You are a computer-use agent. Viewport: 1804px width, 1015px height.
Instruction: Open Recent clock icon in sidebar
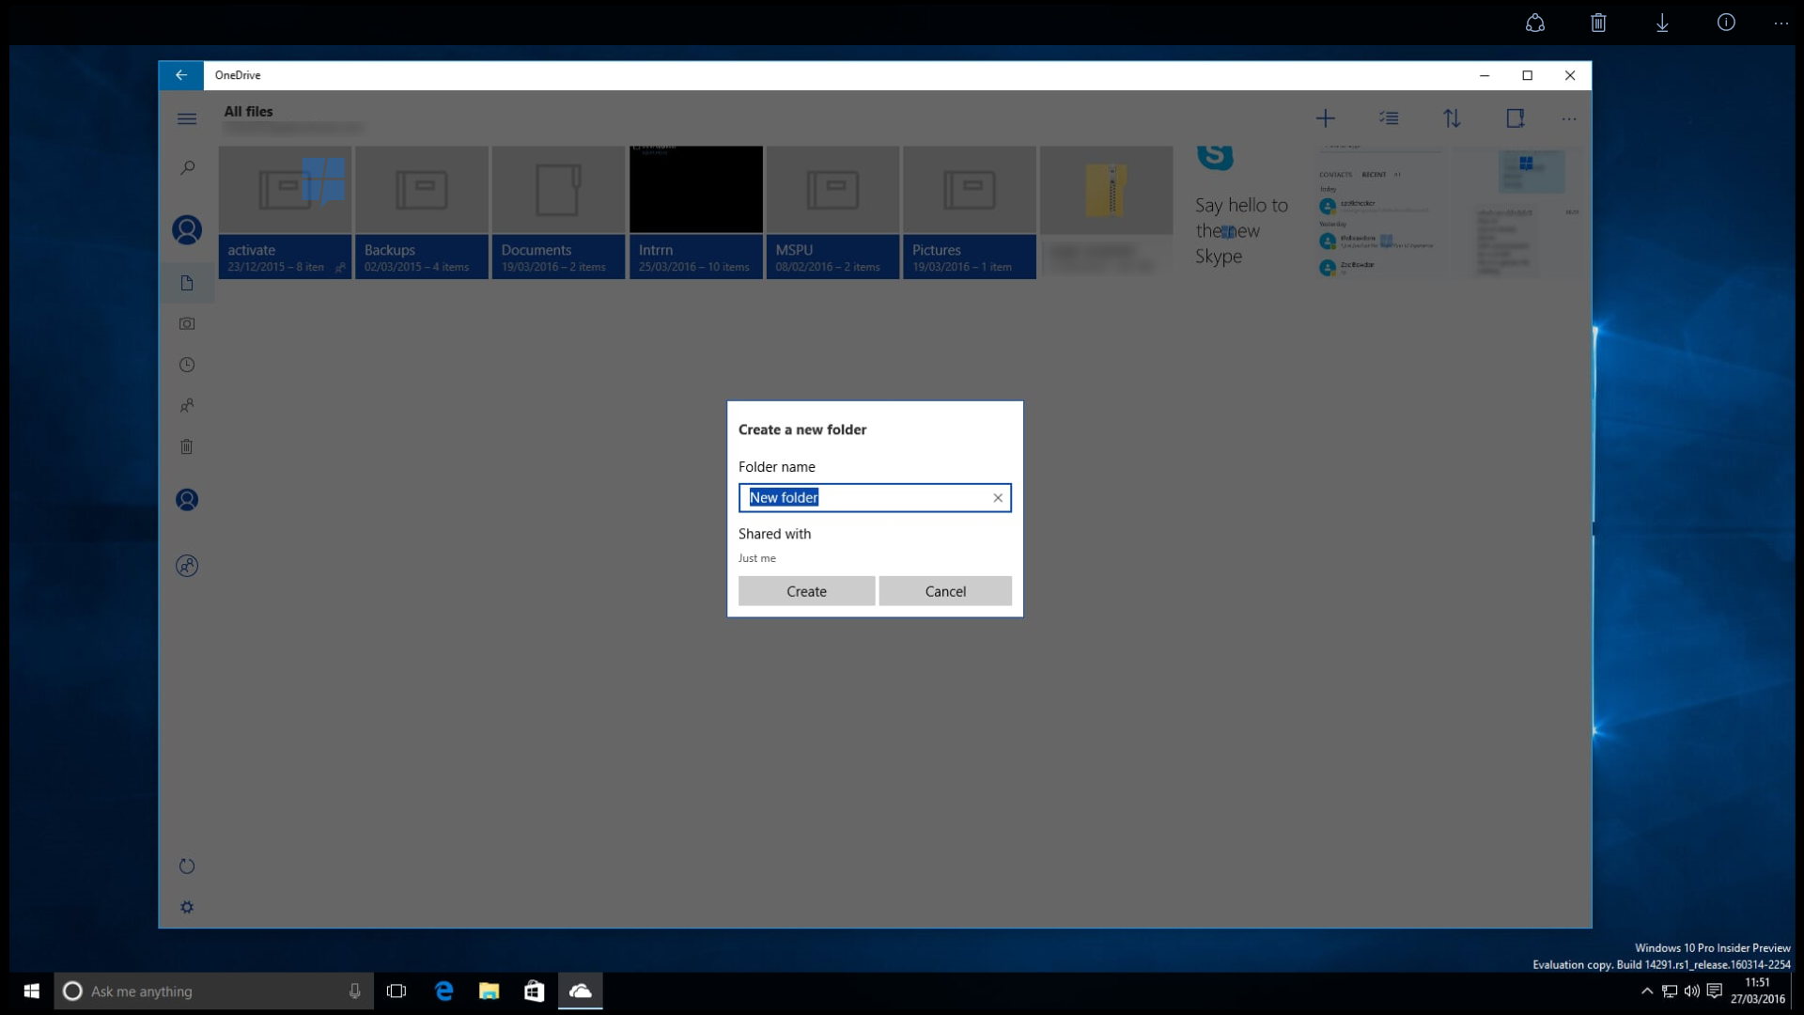187,365
